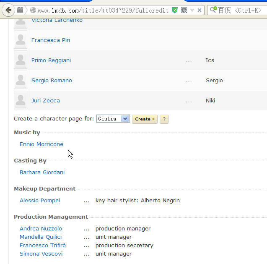The width and height of the screenshot is (267, 264).
Task: Open Ennio Morricone's page
Action: [41, 144]
